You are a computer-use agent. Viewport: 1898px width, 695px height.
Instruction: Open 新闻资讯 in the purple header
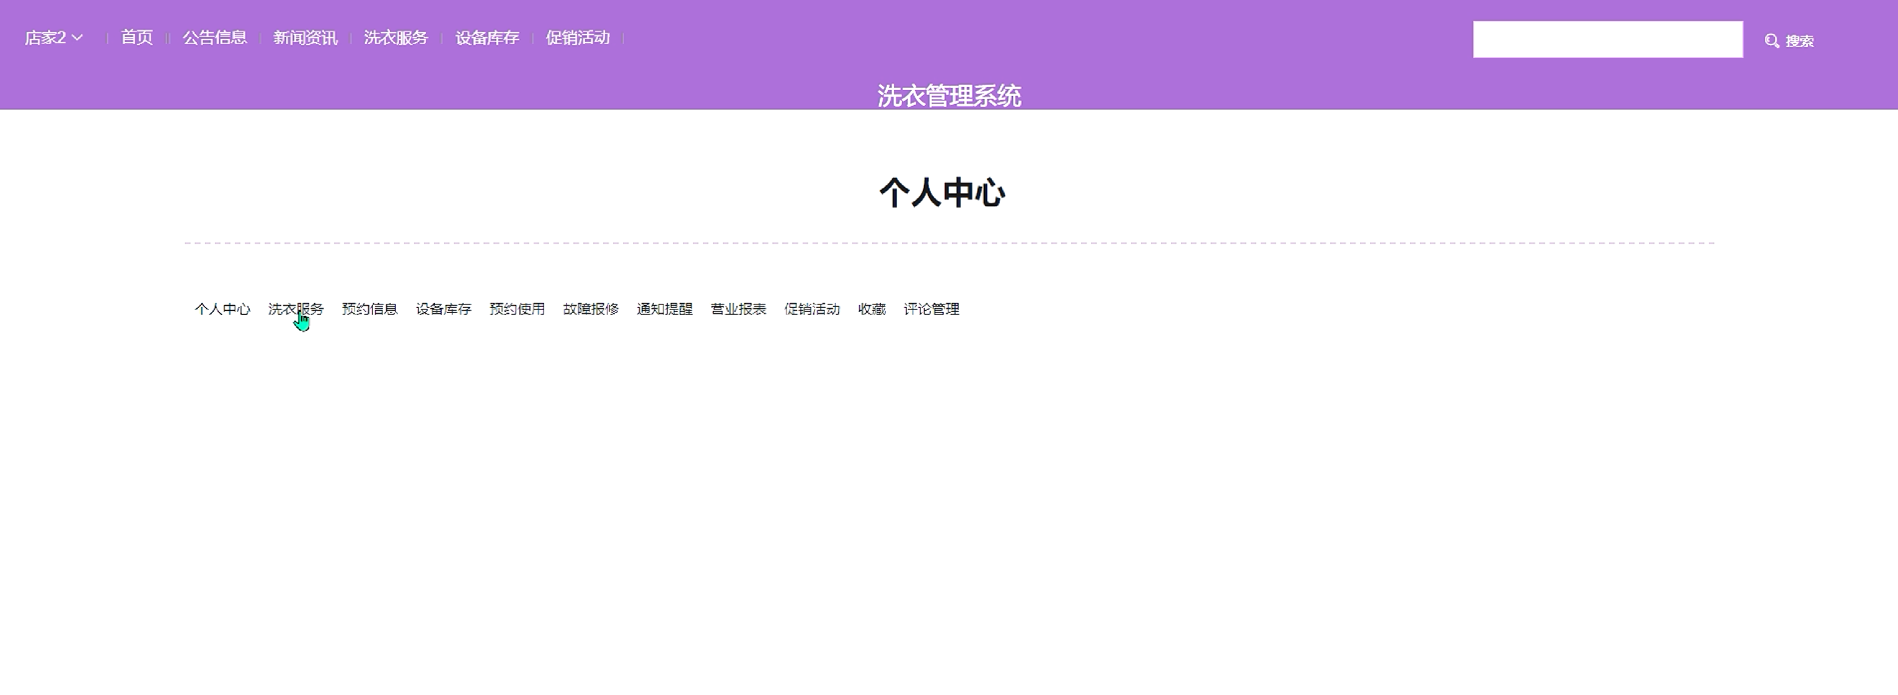coord(305,38)
